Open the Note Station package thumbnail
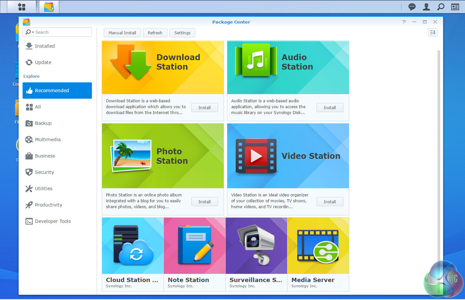The height and width of the screenshot is (300, 465). coord(195,246)
